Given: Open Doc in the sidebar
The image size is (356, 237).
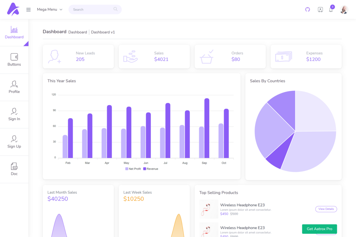Looking at the screenshot, I should pos(14,169).
